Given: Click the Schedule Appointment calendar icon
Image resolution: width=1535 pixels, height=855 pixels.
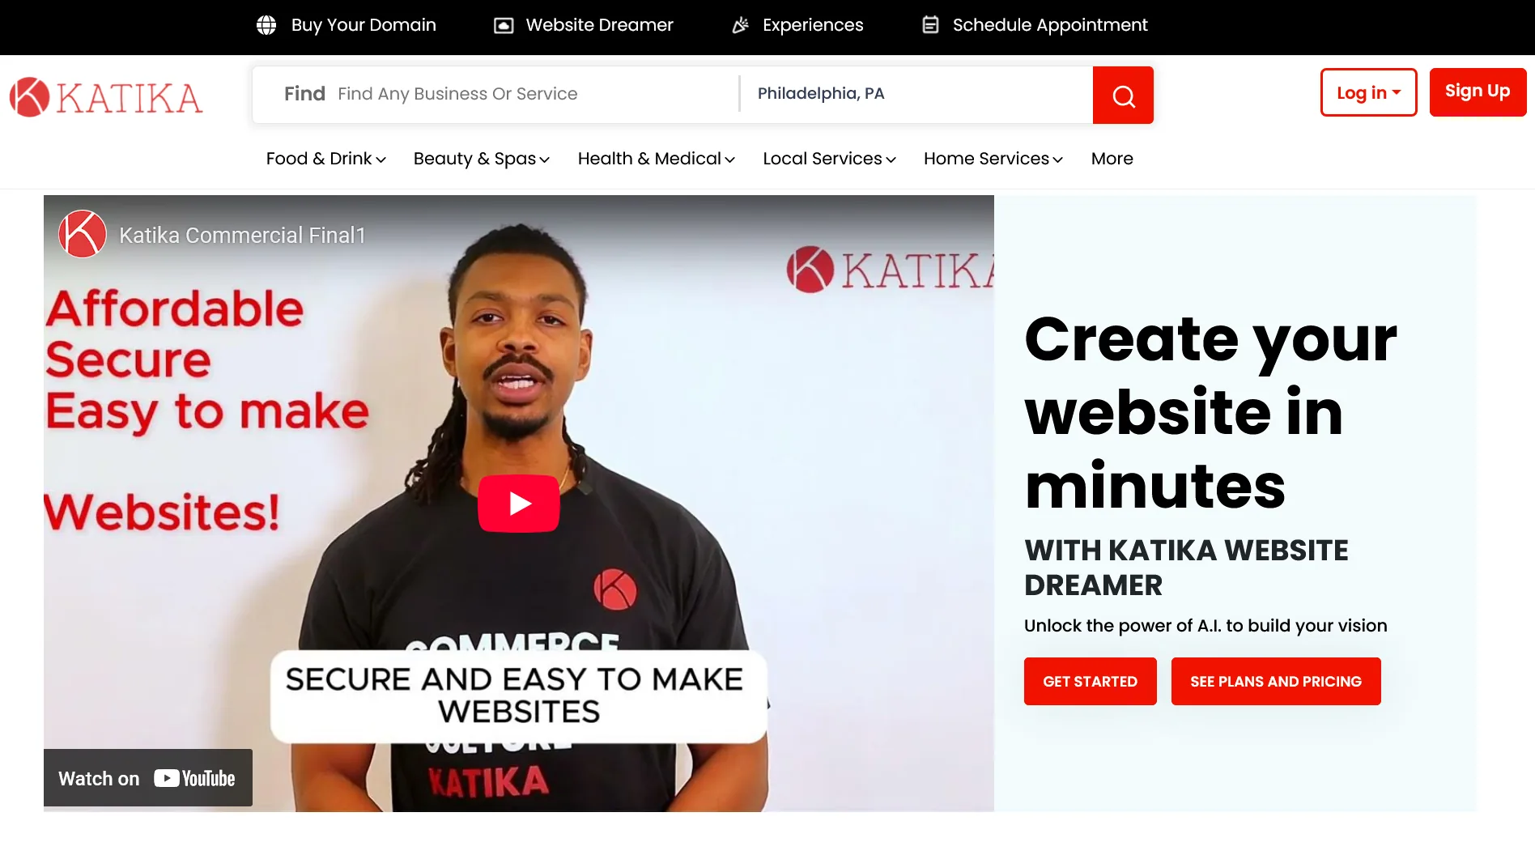Looking at the screenshot, I should click(x=931, y=25).
